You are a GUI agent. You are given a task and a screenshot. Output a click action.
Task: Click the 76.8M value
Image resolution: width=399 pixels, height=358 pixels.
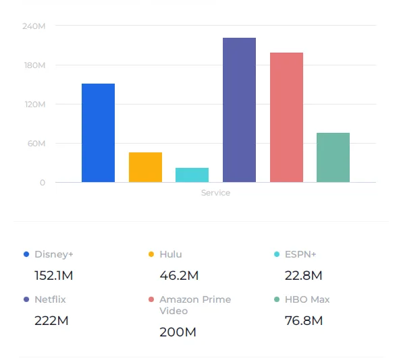[304, 321]
